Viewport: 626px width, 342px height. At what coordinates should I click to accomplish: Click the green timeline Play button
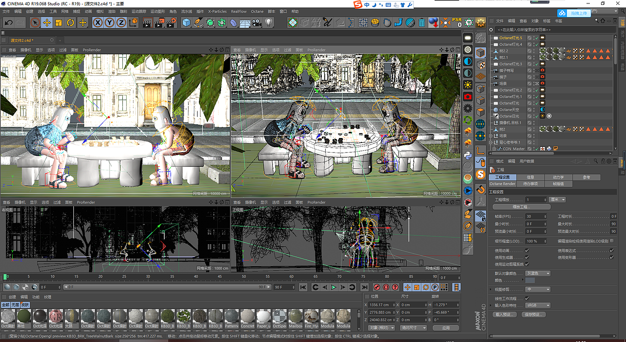click(x=334, y=287)
